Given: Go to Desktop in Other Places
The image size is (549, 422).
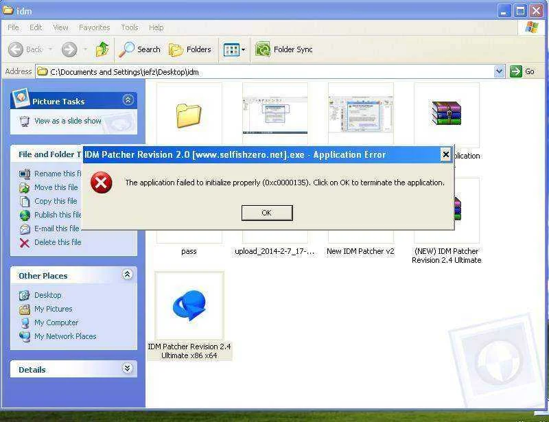Looking at the screenshot, I should point(47,295).
